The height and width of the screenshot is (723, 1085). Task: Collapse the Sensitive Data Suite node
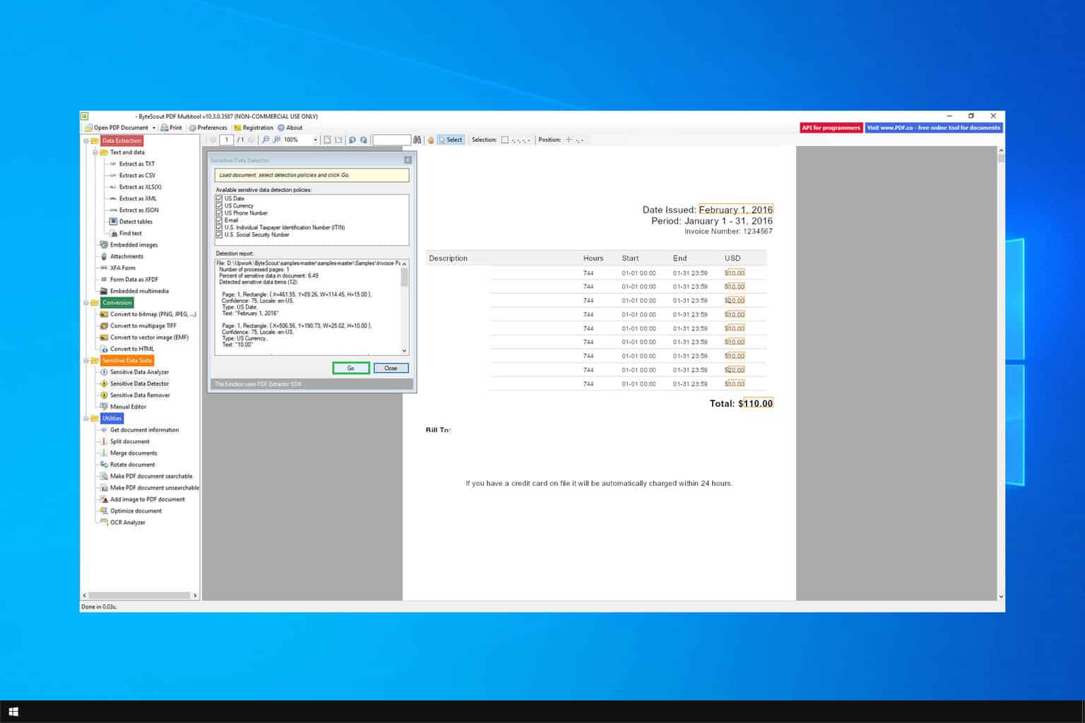86,361
